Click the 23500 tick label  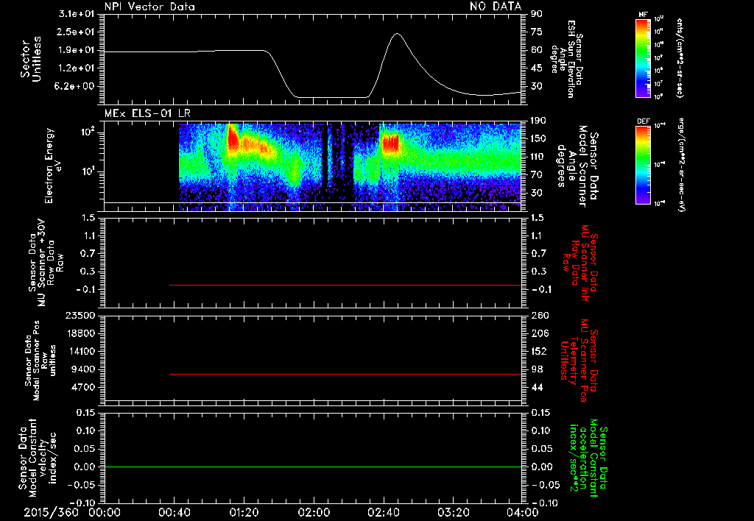point(80,316)
